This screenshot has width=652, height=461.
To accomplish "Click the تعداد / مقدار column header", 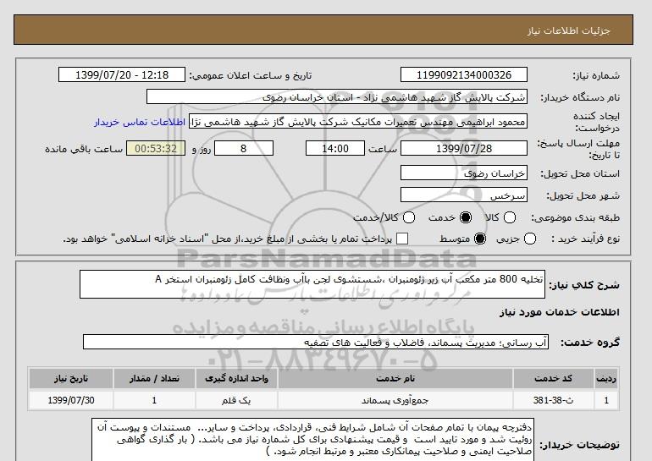I will coord(154,378).
